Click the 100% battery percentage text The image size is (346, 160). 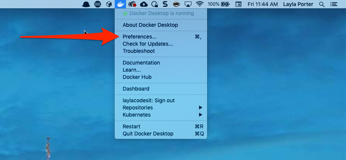[214, 4]
